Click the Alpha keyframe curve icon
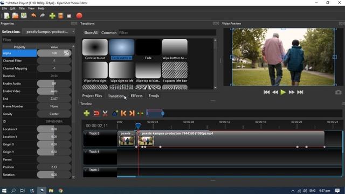Image resolution: width=345 pixels, height=194 pixels. (x=66, y=53)
